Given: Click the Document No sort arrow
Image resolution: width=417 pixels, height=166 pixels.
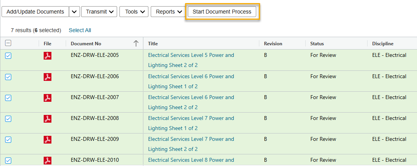Looking at the screenshot, I should point(136,44).
